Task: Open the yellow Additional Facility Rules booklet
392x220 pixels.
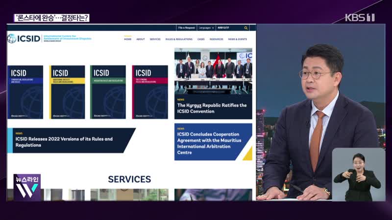Action: pyautogui.click(x=67, y=92)
